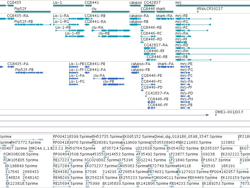Viewport: 250px width, 188px height.
Task: Select transcript Lis-1-RA
Action: (x=68, y=19)
